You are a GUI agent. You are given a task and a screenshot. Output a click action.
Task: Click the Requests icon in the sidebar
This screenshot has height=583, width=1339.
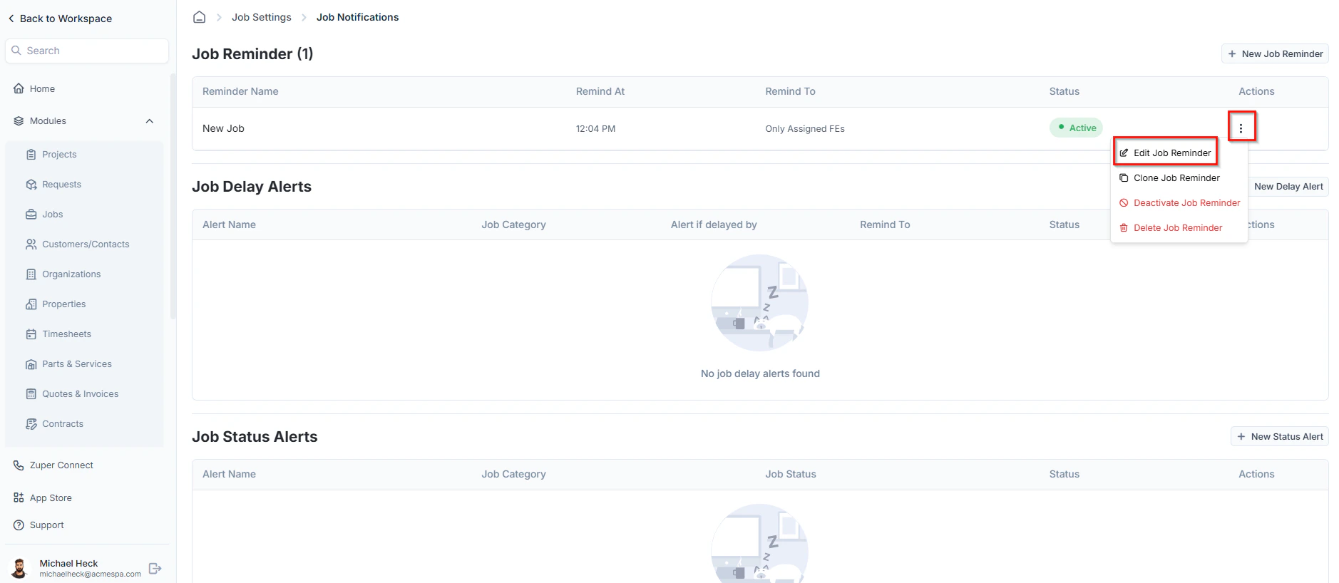(31, 185)
